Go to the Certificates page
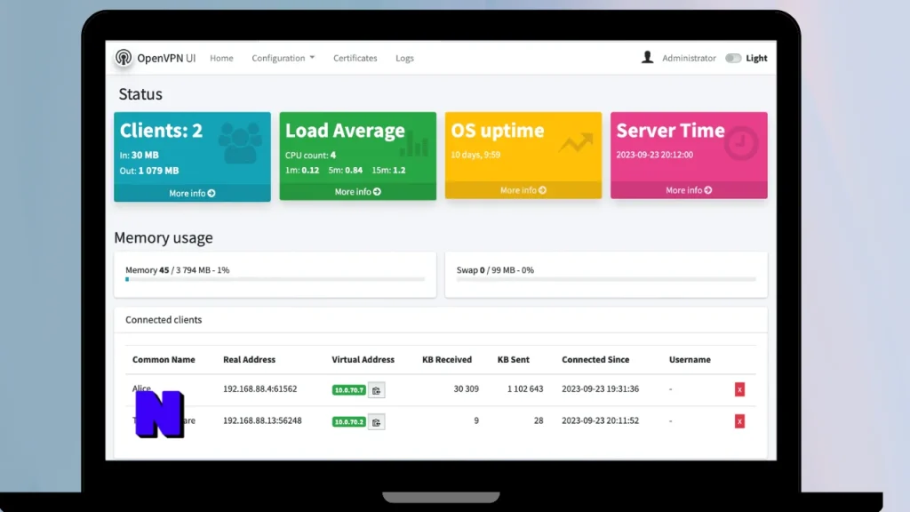This screenshot has width=910, height=512. coord(355,58)
